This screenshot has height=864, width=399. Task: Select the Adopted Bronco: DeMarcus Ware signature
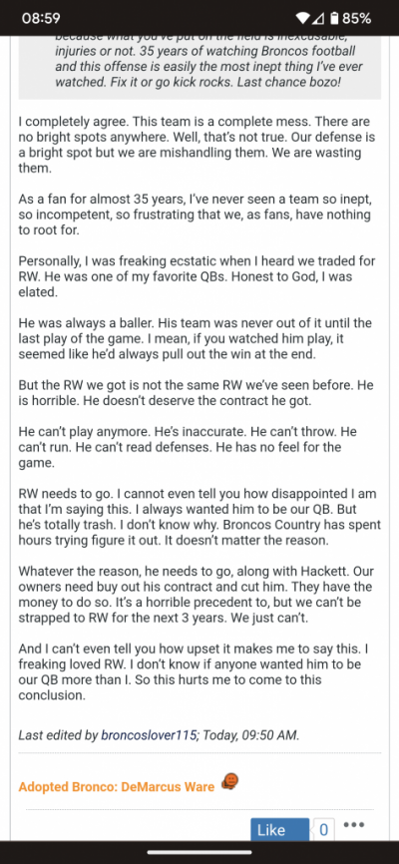117,787
